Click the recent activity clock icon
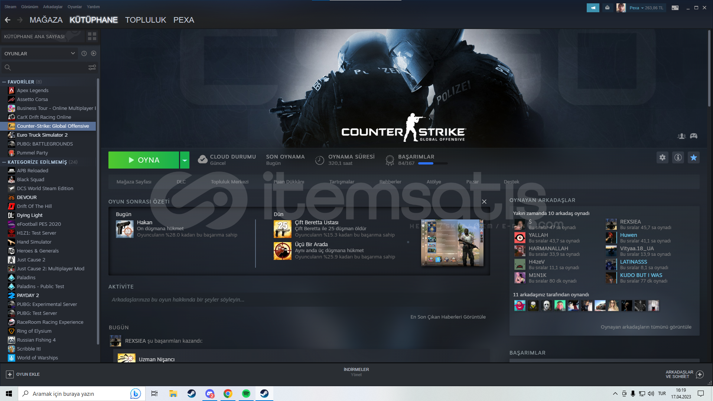Viewport: 713px width, 401px height. (x=84, y=53)
